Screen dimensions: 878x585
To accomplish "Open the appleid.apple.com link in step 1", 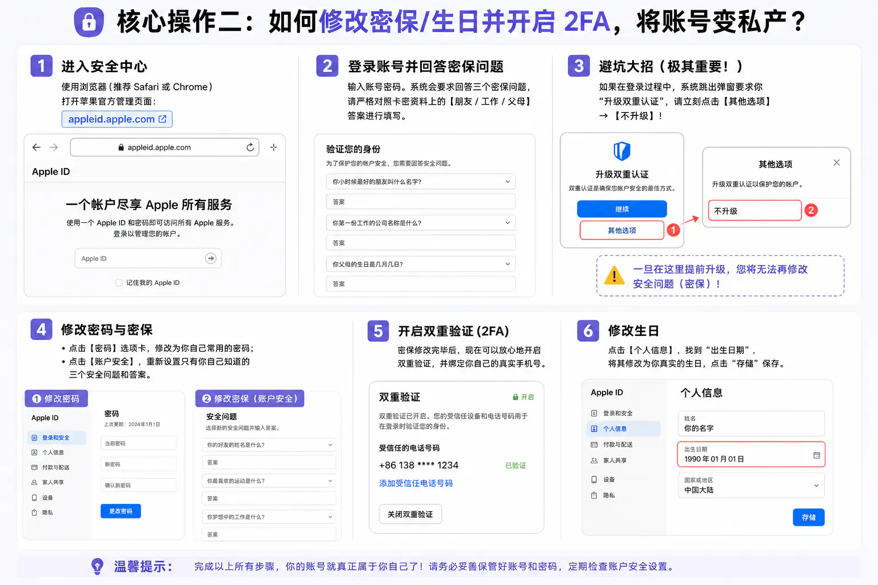I will [x=117, y=119].
